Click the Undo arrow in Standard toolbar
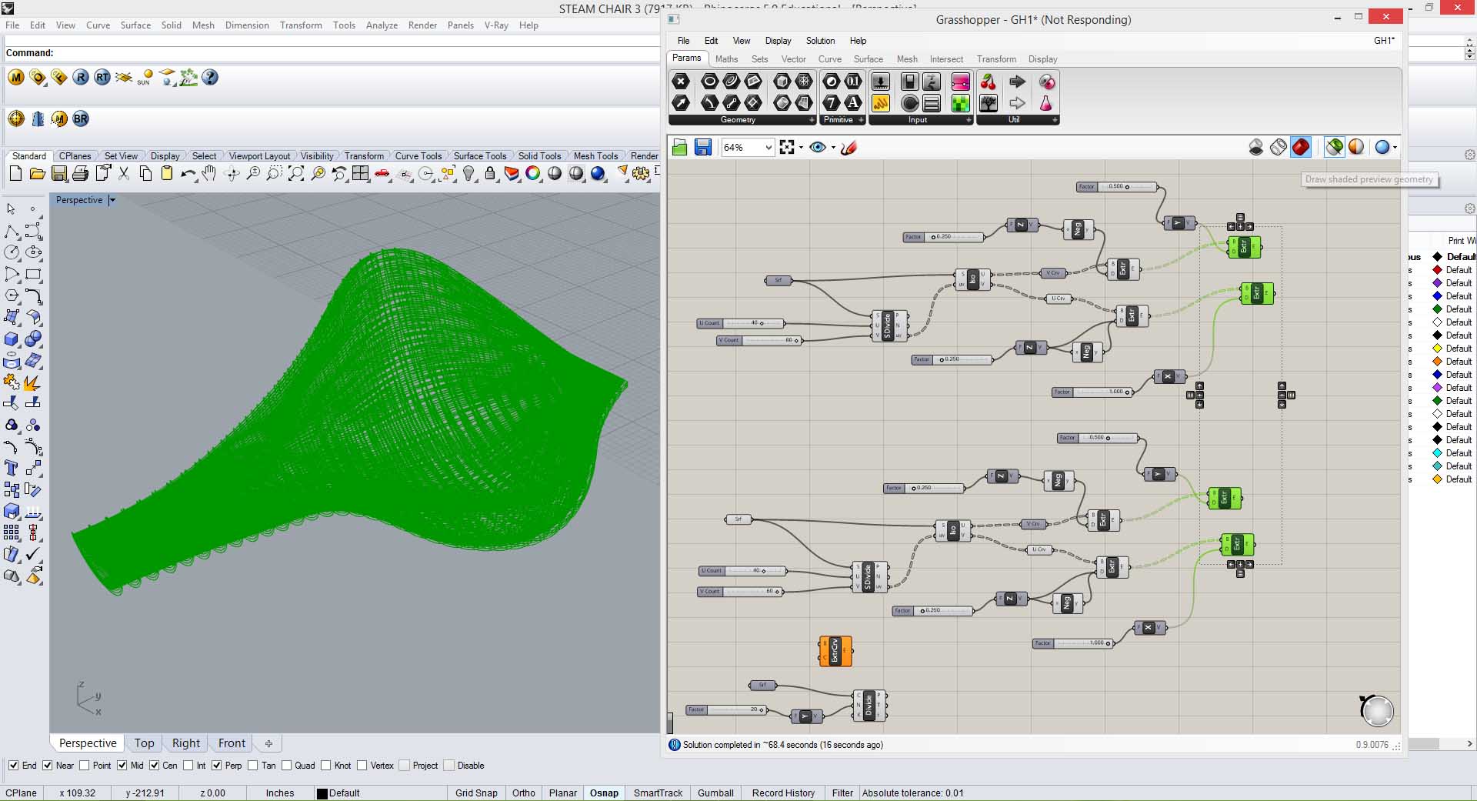 (187, 174)
